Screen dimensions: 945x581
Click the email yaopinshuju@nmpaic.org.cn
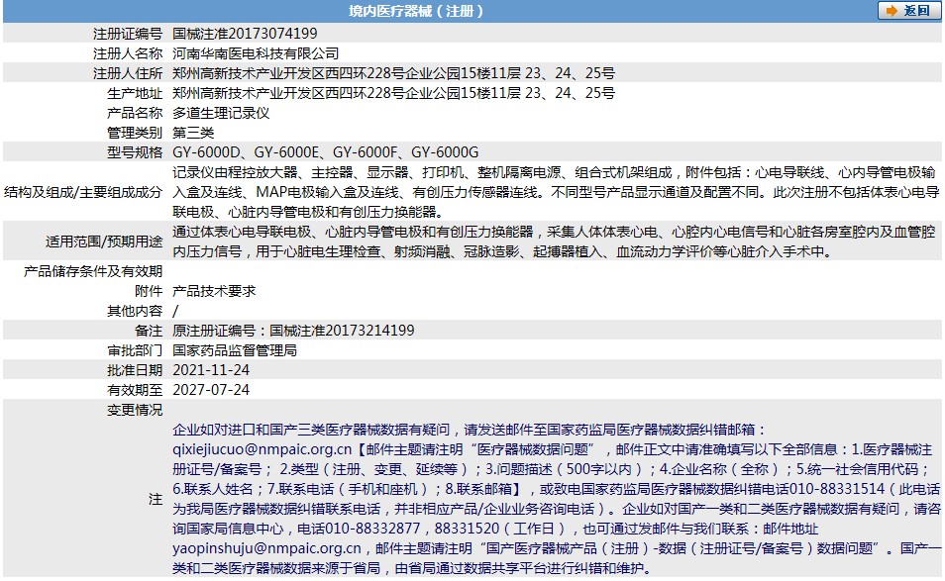(x=266, y=548)
